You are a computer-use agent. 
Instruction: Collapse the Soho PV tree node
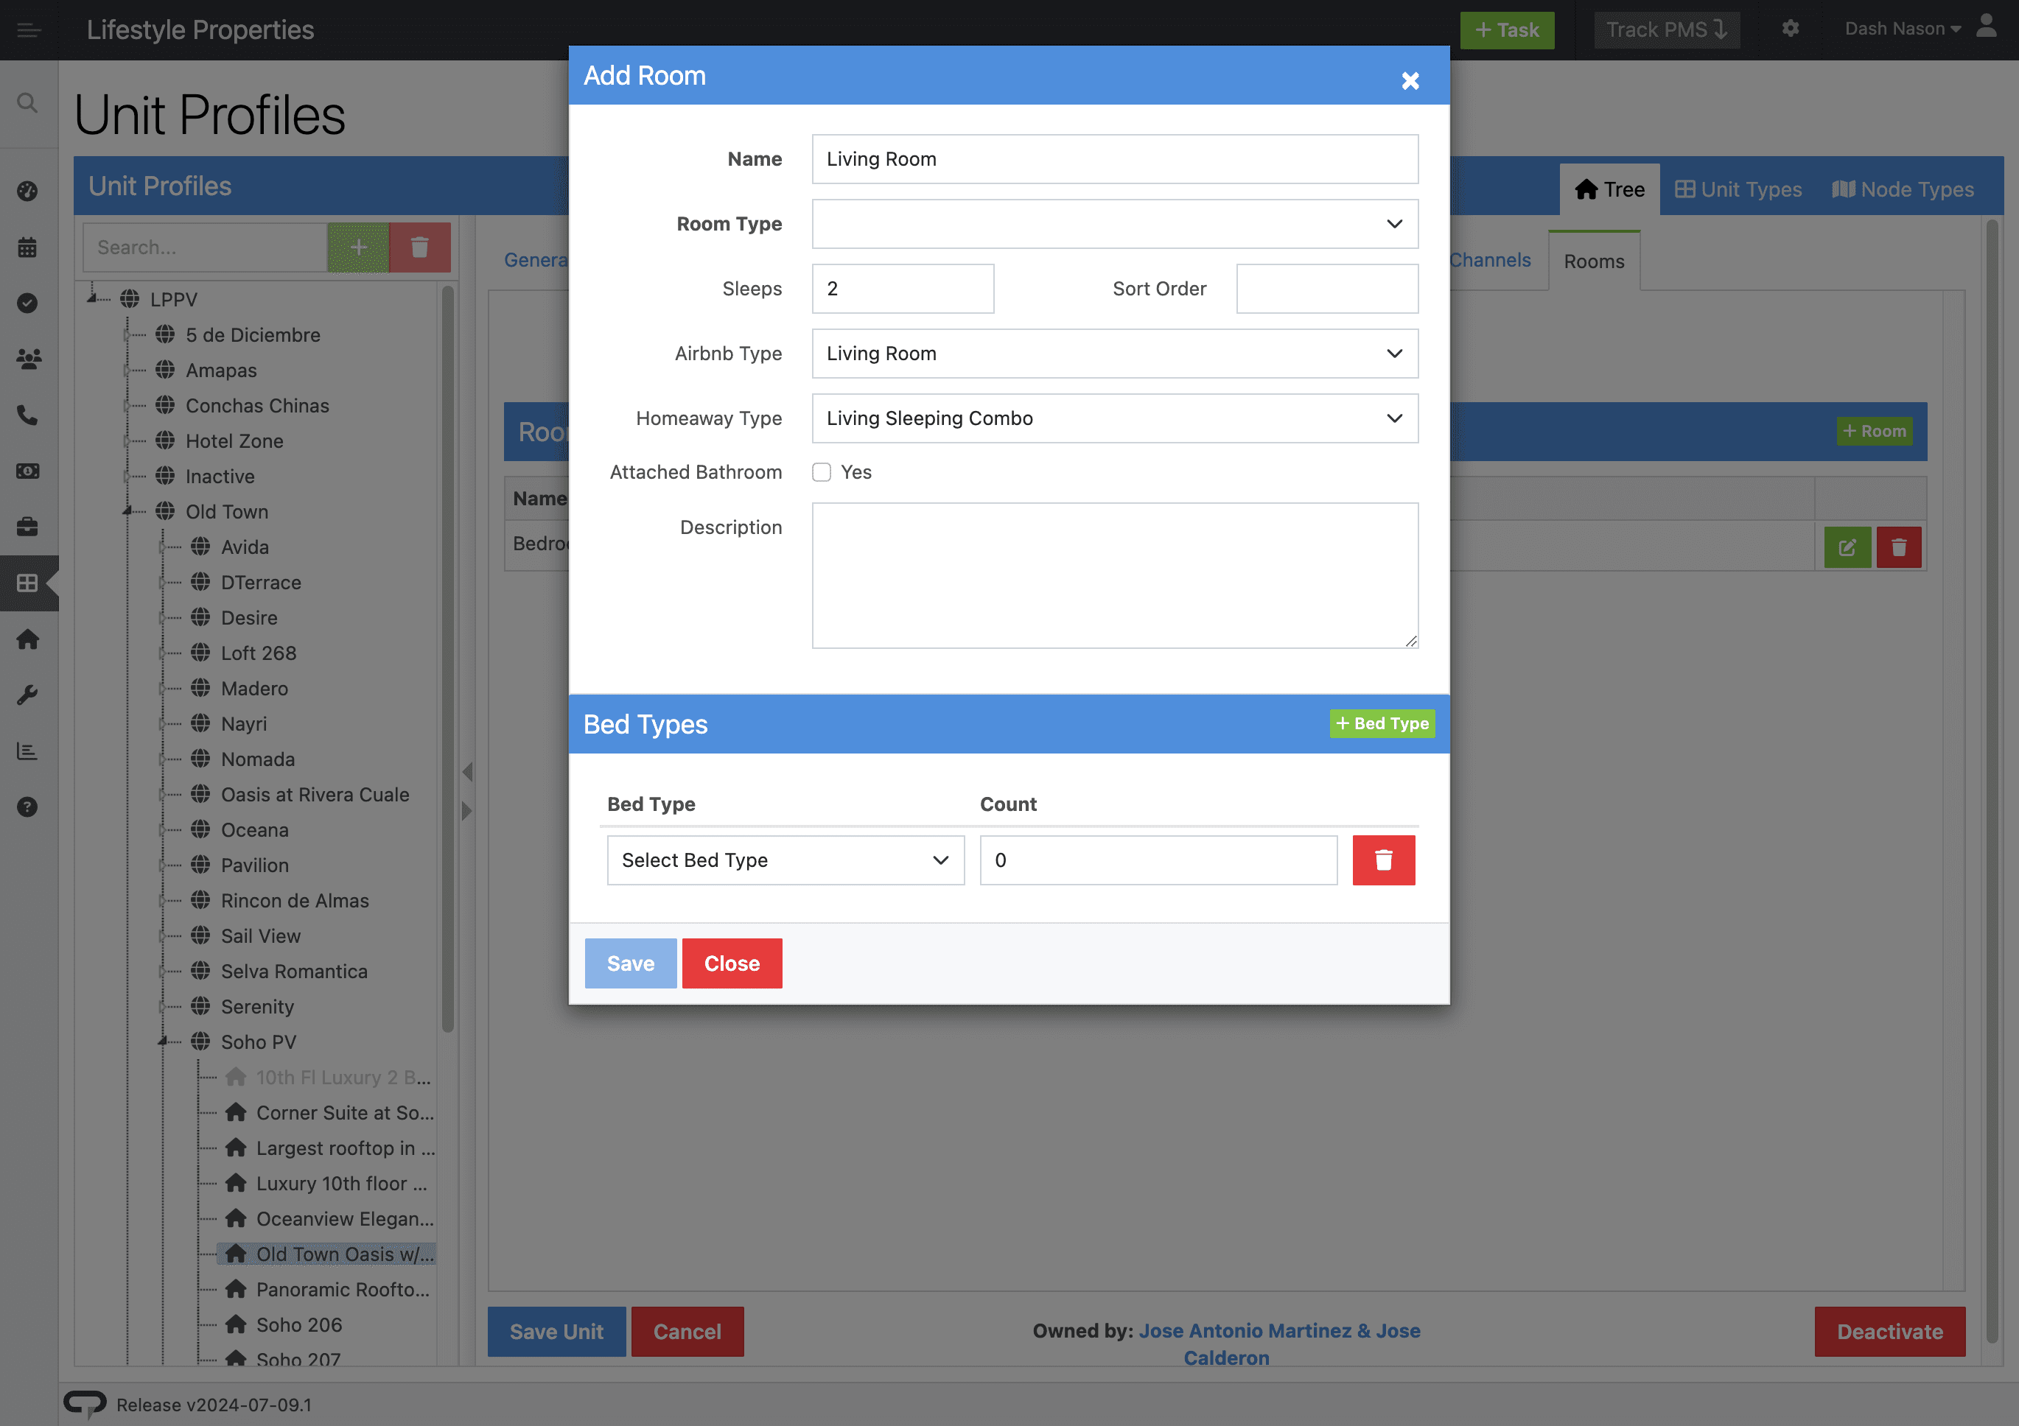coord(164,1041)
